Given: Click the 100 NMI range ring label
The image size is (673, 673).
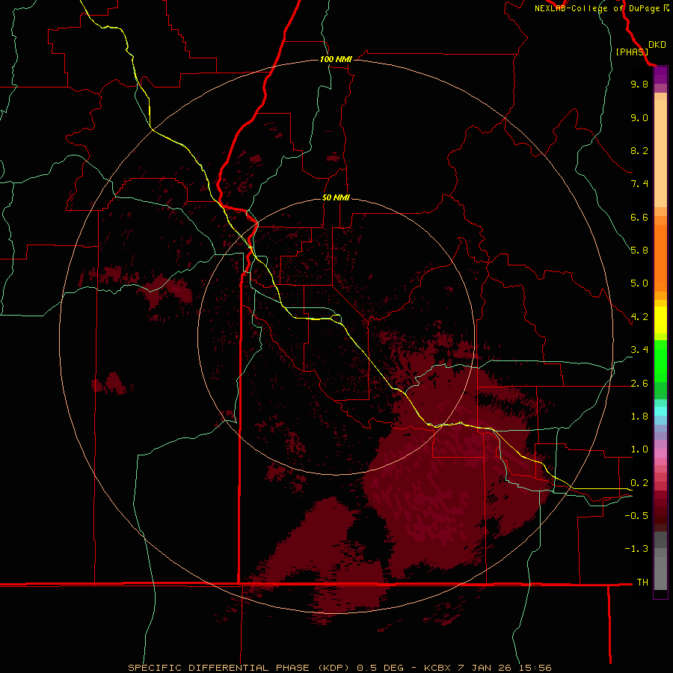Looking at the screenshot, I should 336,59.
